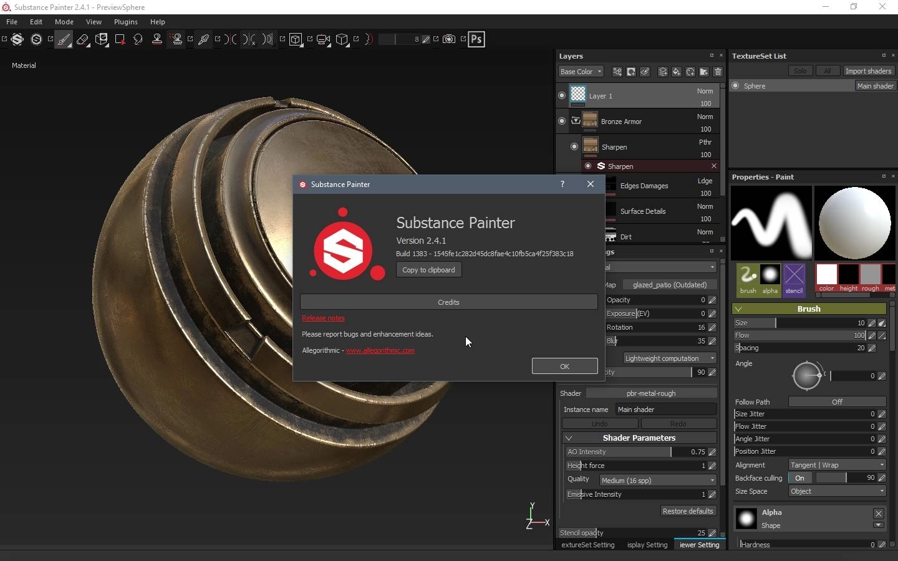898x561 pixels.
Task: Collapse the Bronze Armor folder icon
Action: pyautogui.click(x=576, y=121)
